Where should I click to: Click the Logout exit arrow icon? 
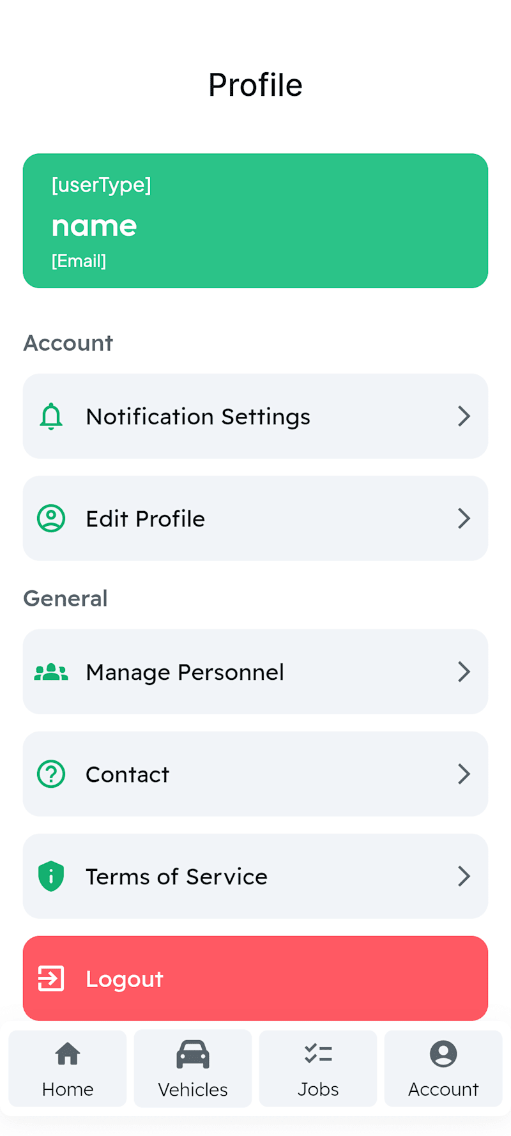[x=51, y=978]
